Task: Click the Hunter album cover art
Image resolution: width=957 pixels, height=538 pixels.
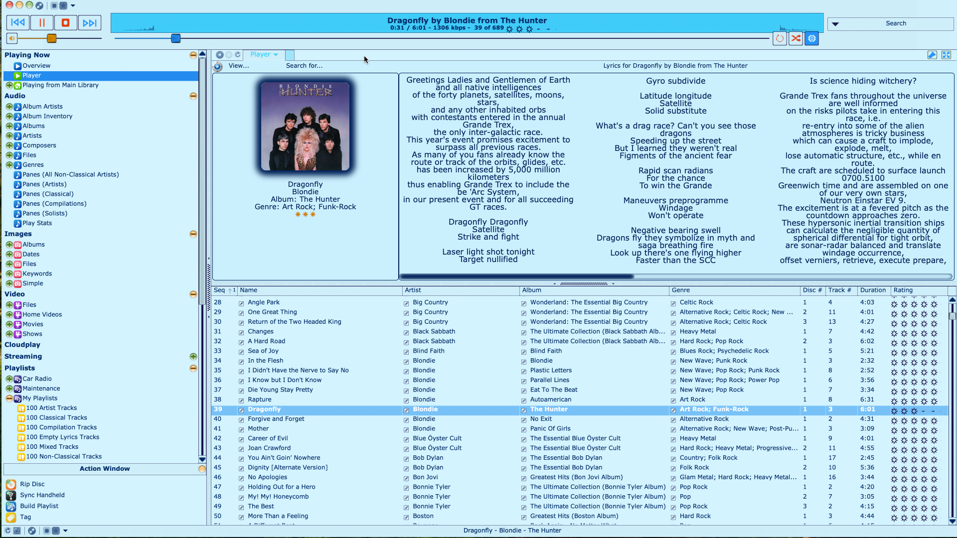Action: click(305, 127)
